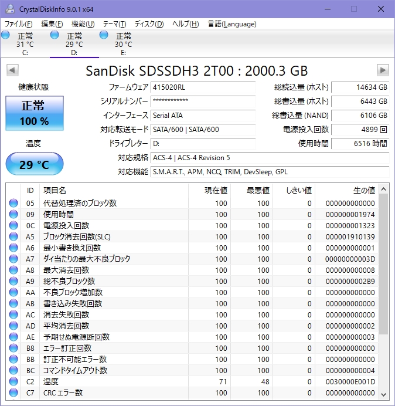Click the ACS-4 | ACS-4 Revision 5 field

pyautogui.click(x=270, y=158)
